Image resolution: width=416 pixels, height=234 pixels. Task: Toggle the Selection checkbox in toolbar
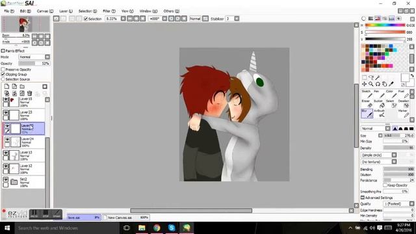click(x=86, y=19)
